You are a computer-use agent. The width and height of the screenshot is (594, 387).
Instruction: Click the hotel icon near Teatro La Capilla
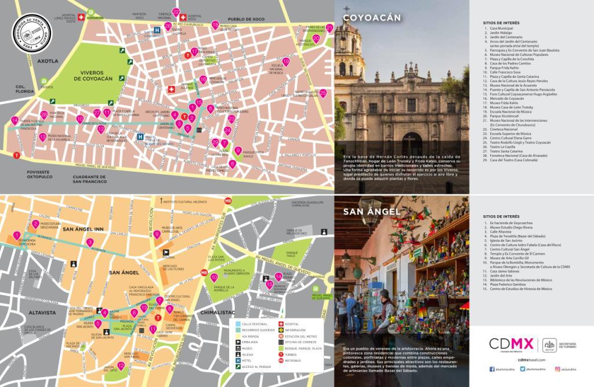[x=157, y=29]
